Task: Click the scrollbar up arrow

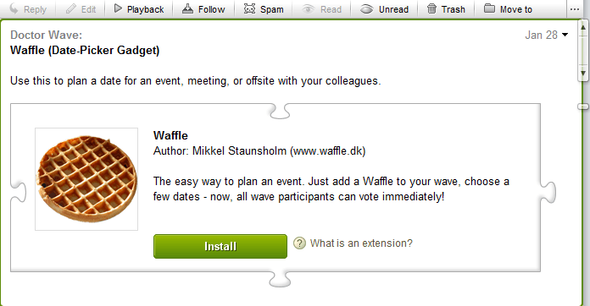Action: (583, 27)
